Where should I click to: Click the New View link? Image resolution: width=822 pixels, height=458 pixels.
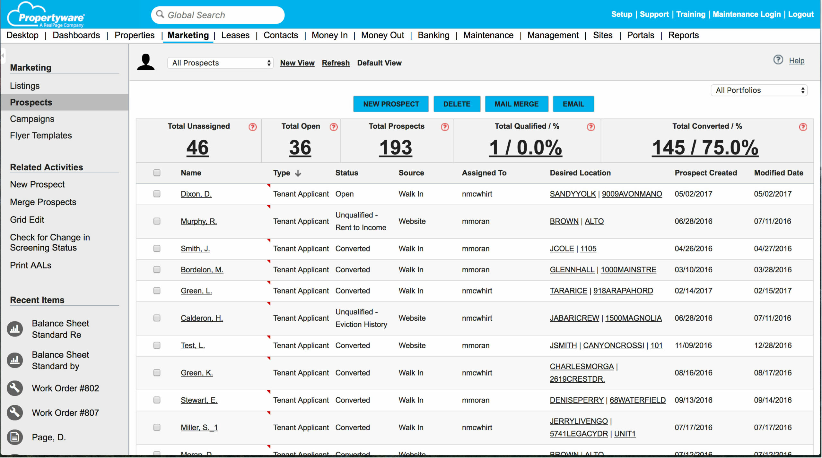click(297, 63)
